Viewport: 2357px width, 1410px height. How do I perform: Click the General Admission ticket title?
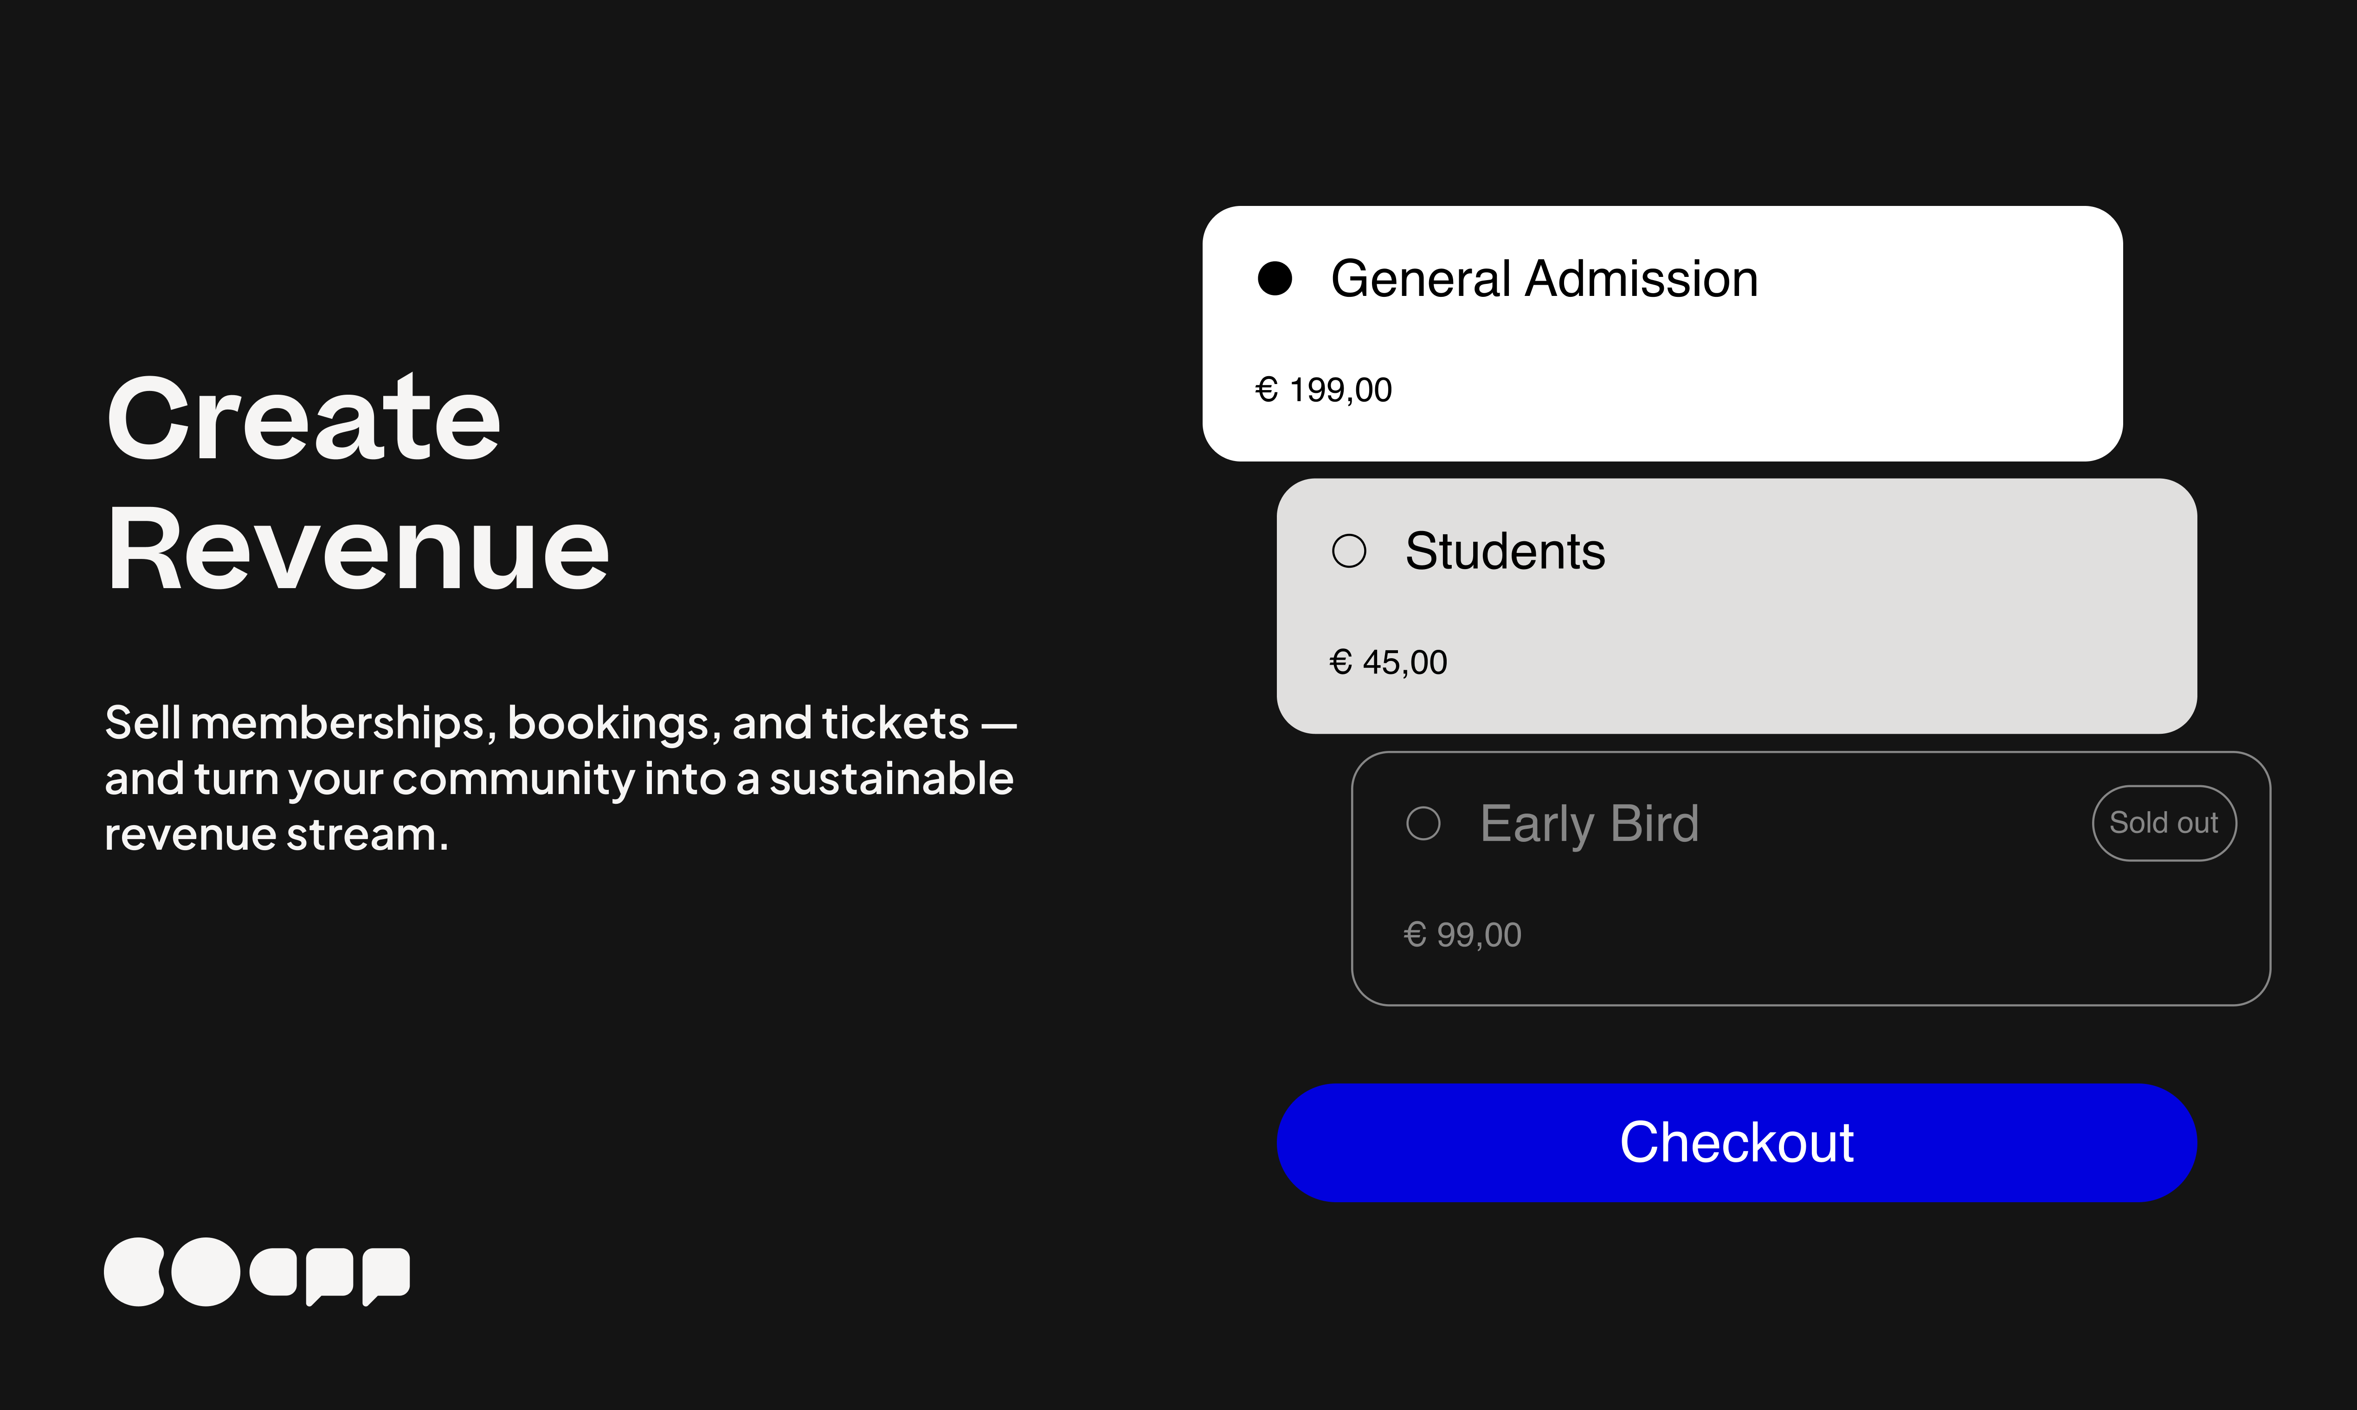pyautogui.click(x=1545, y=279)
